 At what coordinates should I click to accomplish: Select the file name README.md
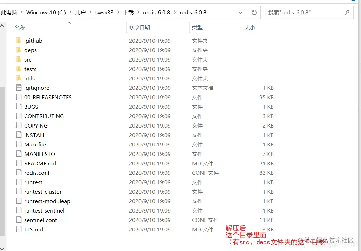click(x=40, y=163)
